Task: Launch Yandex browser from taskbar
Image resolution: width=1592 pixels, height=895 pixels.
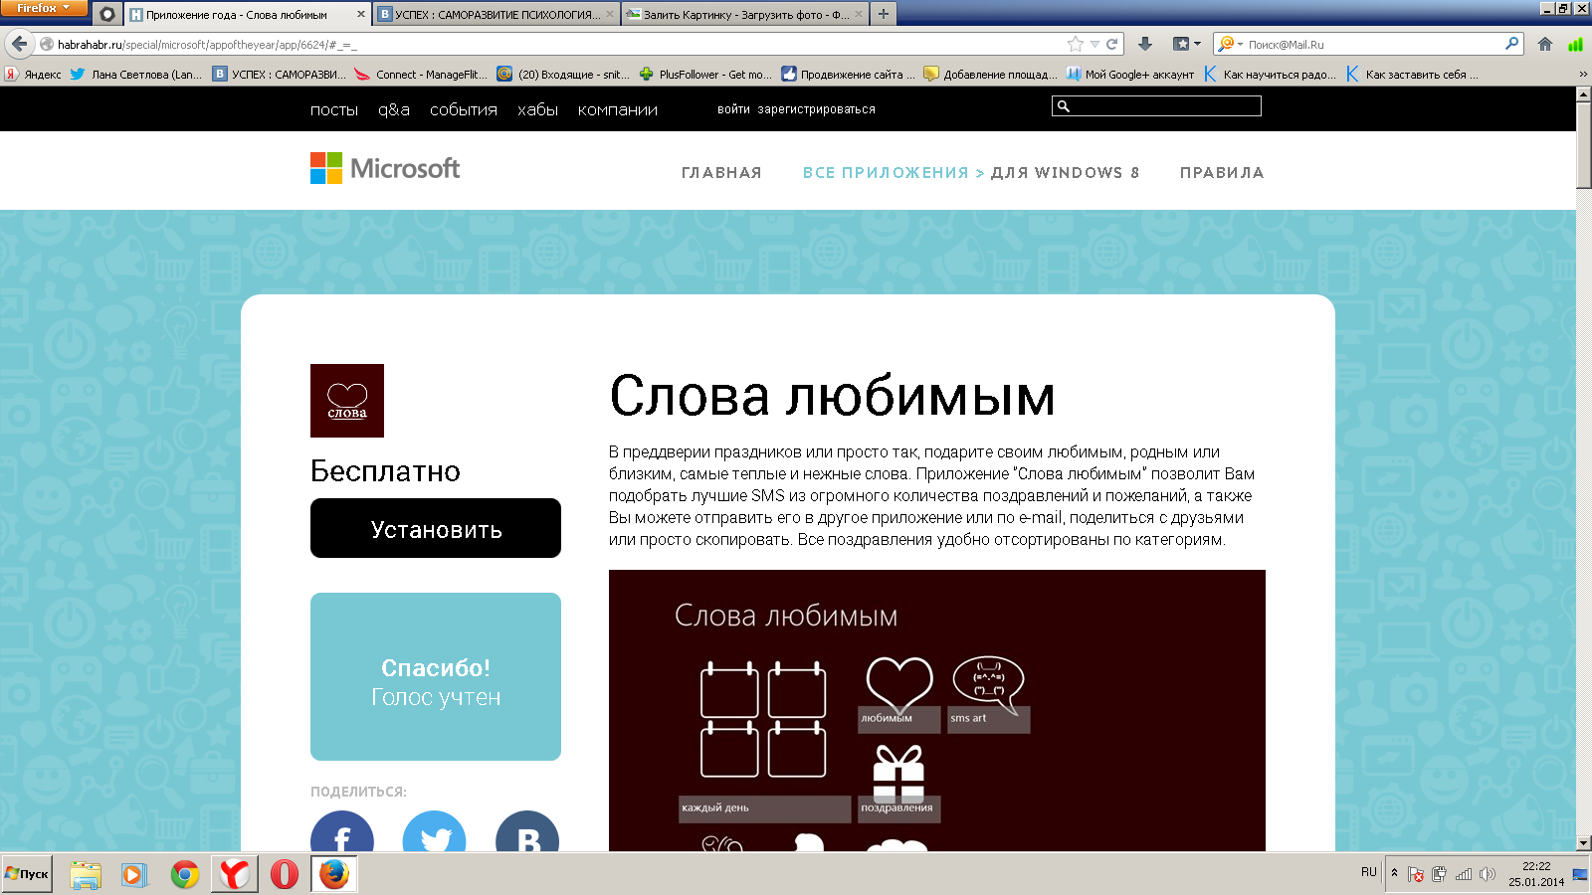Action: click(x=235, y=875)
